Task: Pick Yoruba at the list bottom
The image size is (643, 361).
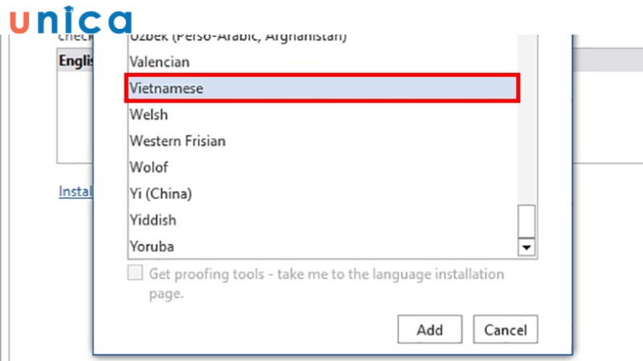Action: coord(152,246)
